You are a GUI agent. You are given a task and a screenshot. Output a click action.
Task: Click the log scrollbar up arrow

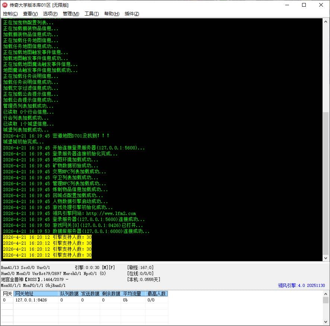pos(326,22)
